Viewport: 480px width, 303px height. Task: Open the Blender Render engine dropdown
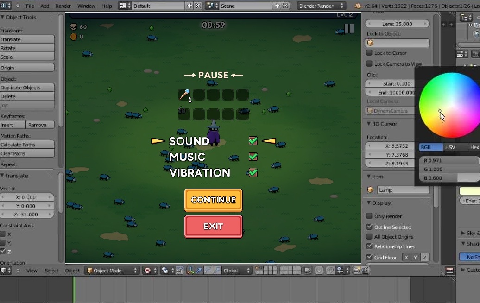(322, 6)
